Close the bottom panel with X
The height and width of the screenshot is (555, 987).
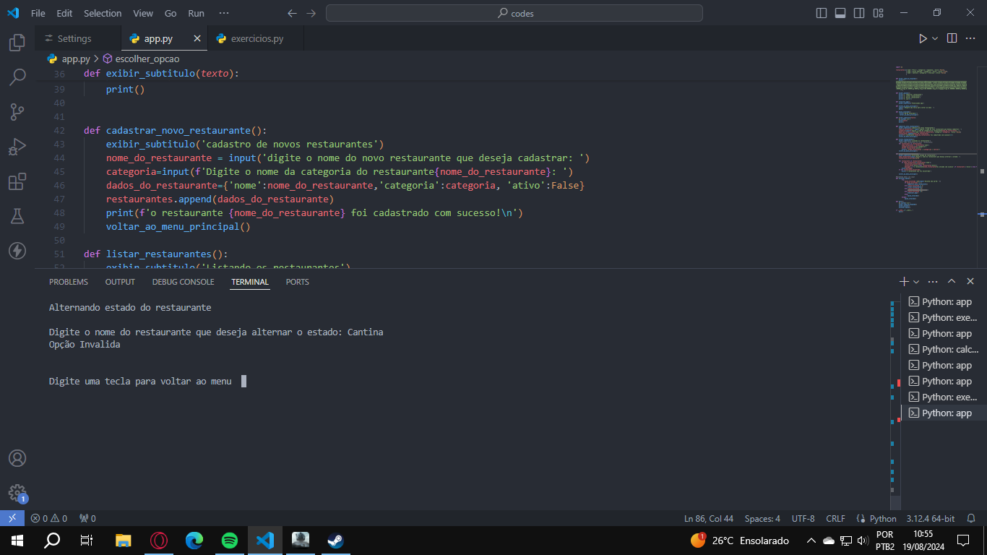pyautogui.click(x=970, y=281)
